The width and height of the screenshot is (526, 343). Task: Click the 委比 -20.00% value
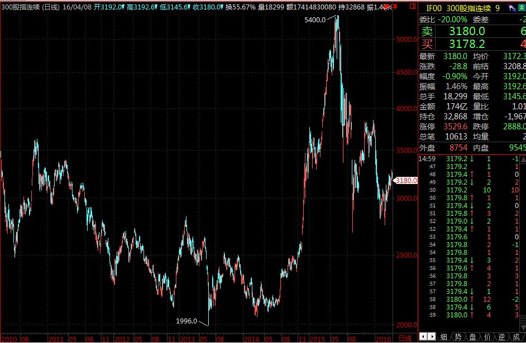452,20
